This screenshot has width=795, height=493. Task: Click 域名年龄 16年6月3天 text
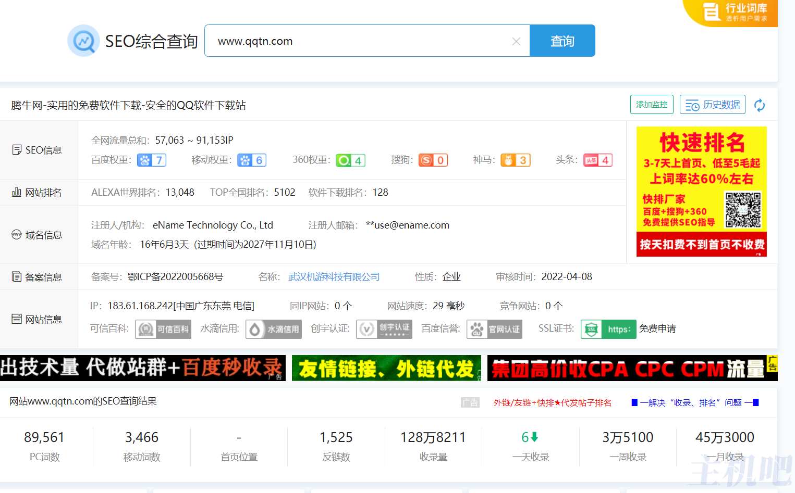point(164,245)
